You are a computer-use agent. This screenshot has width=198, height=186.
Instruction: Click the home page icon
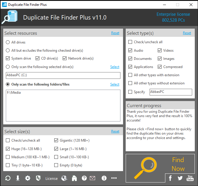pos(74,178)
